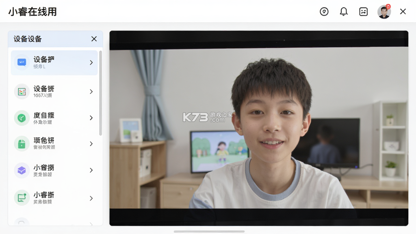This screenshot has width=416, height=234.
Task: Expand the 设备护 row chevron
Action: point(91,63)
